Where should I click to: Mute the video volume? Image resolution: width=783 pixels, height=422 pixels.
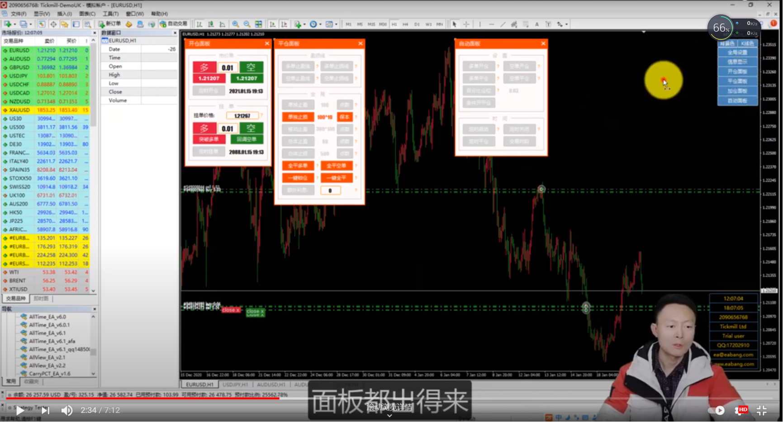coord(67,410)
